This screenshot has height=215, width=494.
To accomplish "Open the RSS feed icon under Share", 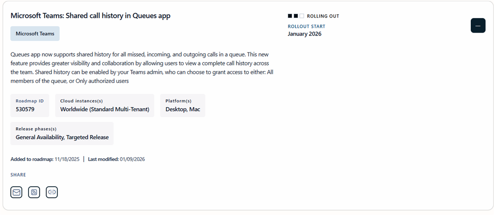I will click(34, 192).
